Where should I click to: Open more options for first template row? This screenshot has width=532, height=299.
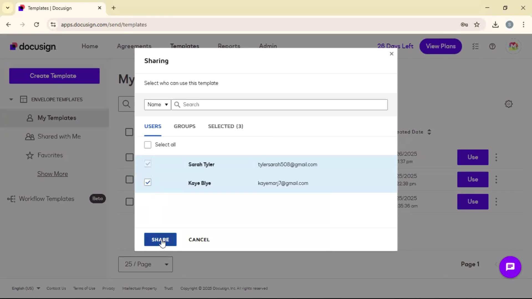(496, 157)
